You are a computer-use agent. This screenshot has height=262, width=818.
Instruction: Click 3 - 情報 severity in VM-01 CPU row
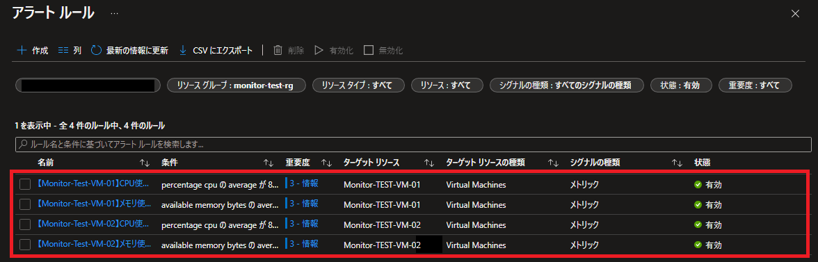[304, 183]
